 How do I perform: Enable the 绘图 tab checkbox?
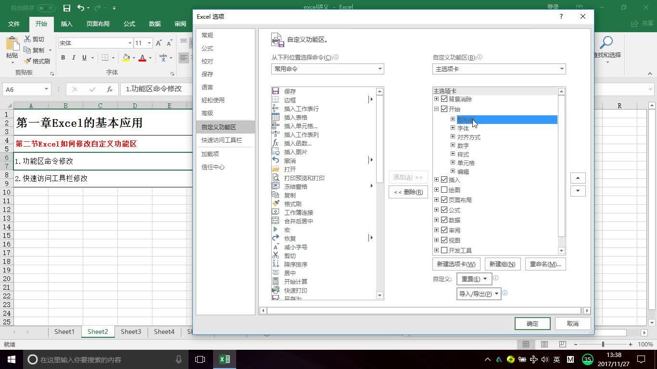coord(444,190)
